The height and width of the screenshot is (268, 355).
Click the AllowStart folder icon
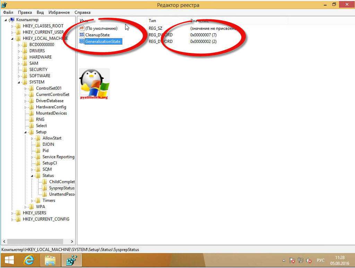click(38, 138)
